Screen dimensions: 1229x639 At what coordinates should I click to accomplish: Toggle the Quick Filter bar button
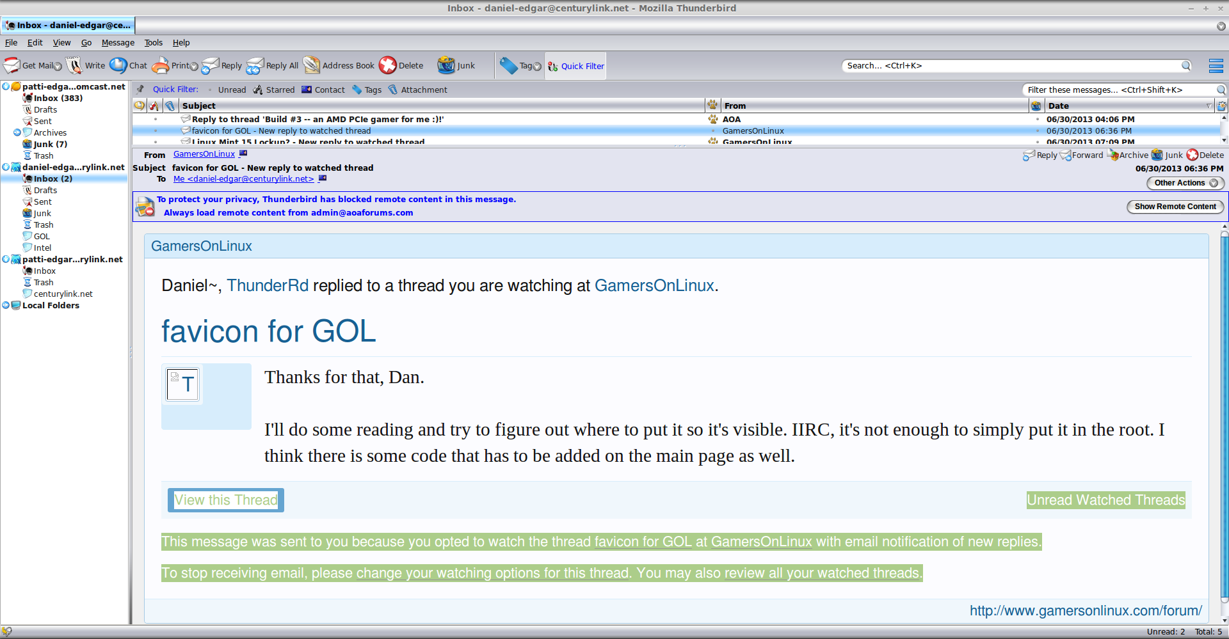click(575, 66)
